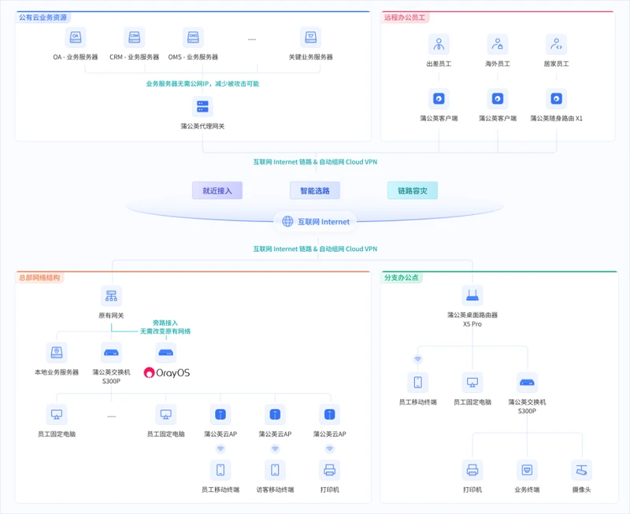This screenshot has width=630, height=514.
Task: Click 打印机 icon in 总部网络结构
Action: pos(329,470)
